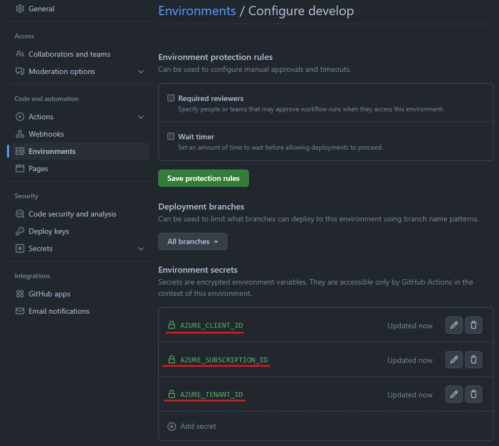The height and width of the screenshot is (446, 499).
Task: Enable the Required reviewers checkbox
Action: [x=171, y=98]
